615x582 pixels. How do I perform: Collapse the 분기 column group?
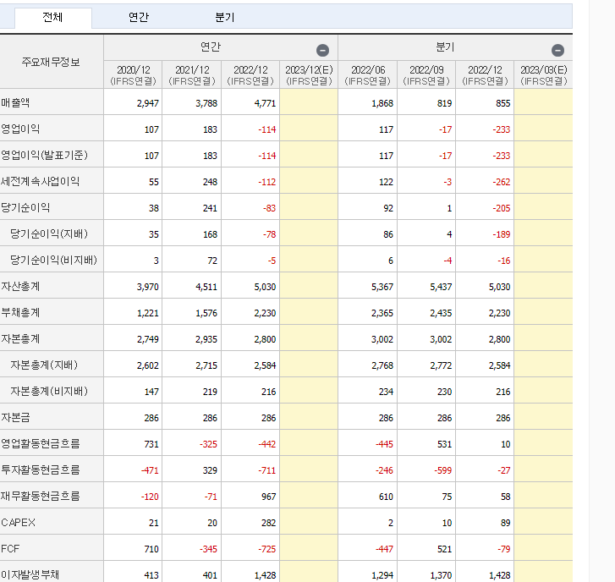coord(557,50)
